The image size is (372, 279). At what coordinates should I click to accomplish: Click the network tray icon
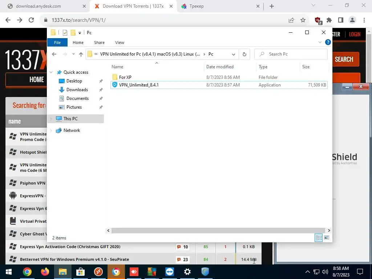click(x=316, y=272)
